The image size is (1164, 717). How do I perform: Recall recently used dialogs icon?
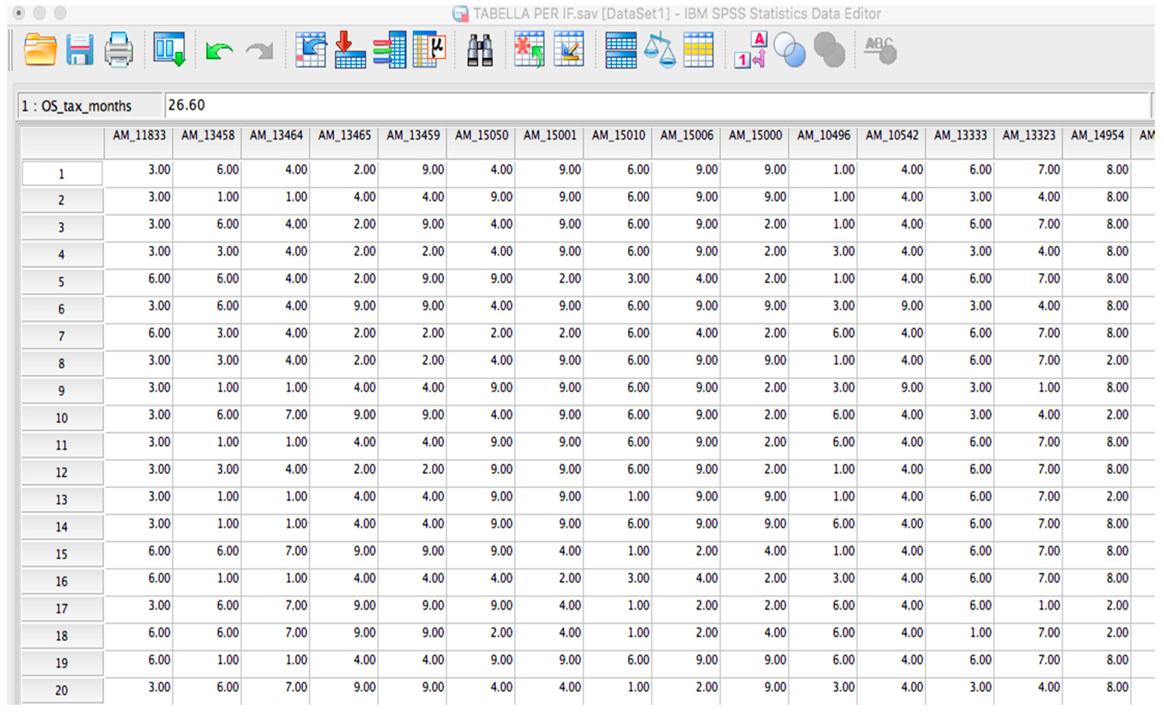pos(169,49)
